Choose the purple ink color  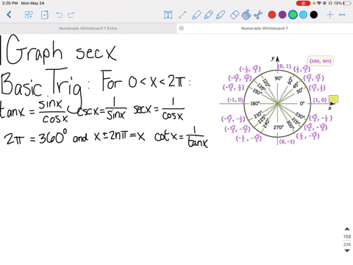[x=282, y=15]
